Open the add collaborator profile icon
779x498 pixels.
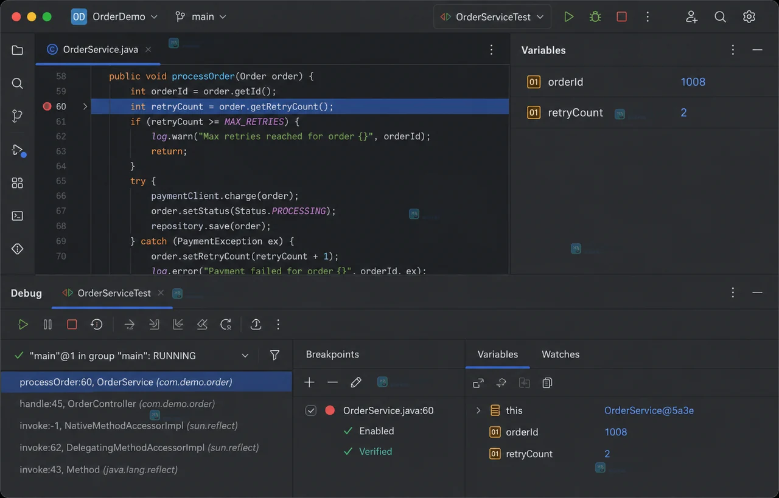click(691, 17)
